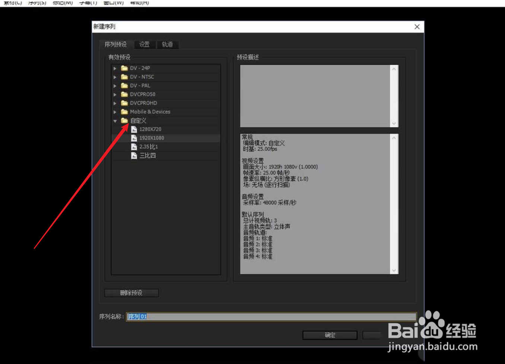Click the preset description scroll-down arrow
Screen dimensions: 505x364
tap(394, 123)
